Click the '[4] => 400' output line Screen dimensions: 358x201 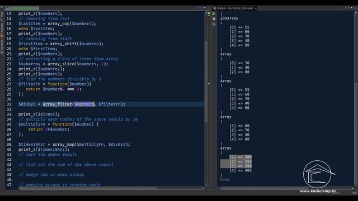[x=241, y=170]
